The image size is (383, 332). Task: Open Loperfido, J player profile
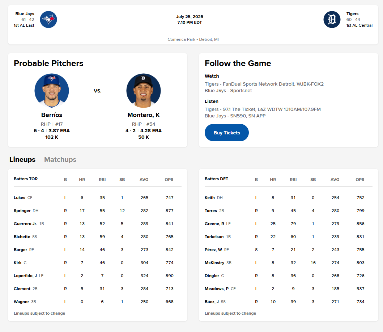(25, 276)
